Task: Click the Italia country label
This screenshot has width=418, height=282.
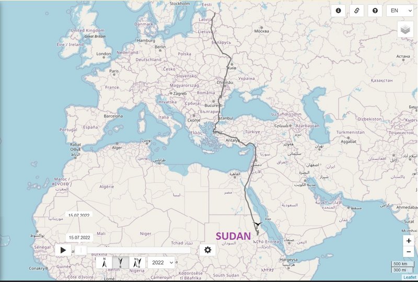Action: tap(164, 117)
